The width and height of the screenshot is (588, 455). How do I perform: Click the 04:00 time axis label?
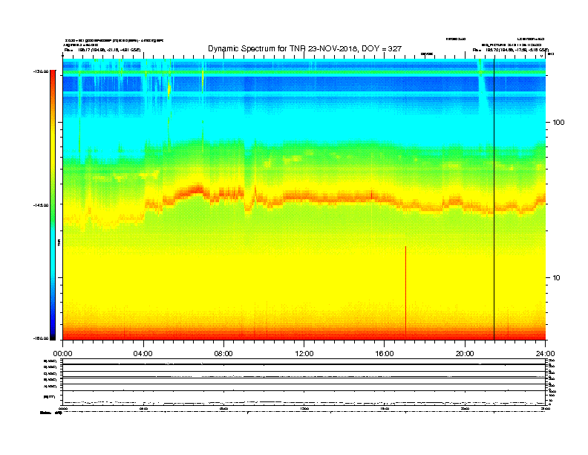[x=143, y=353]
